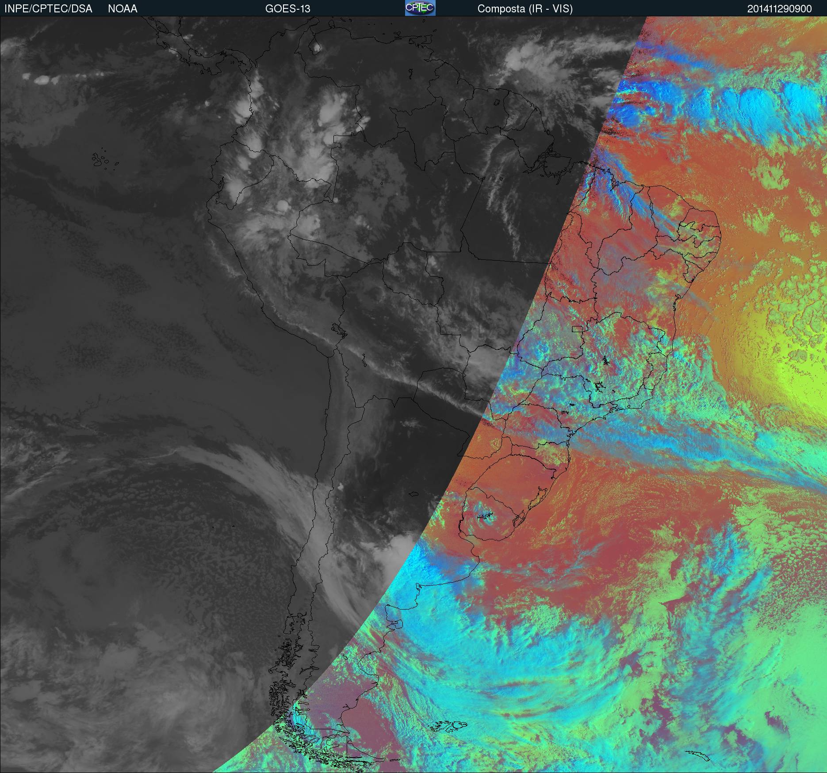
Task: Click the GOES-13 satellite label
Action: click(287, 9)
